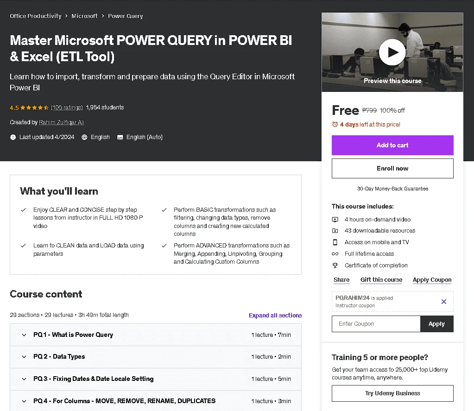Click the 1,954 students text

[105, 107]
